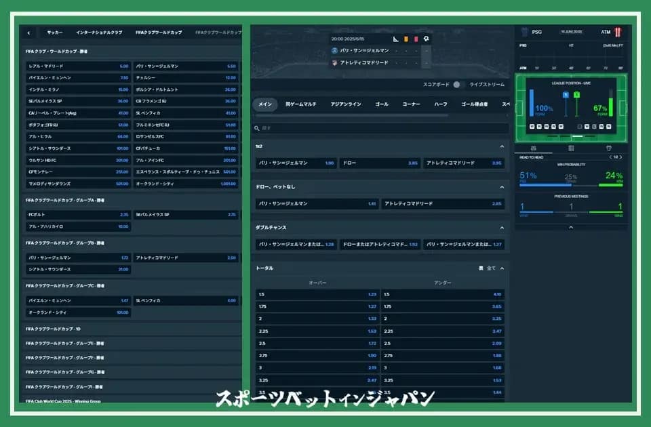Image resolution: width=651 pixels, height=427 pixels.
Task: Collapse the トータル section
Action: (x=502, y=268)
